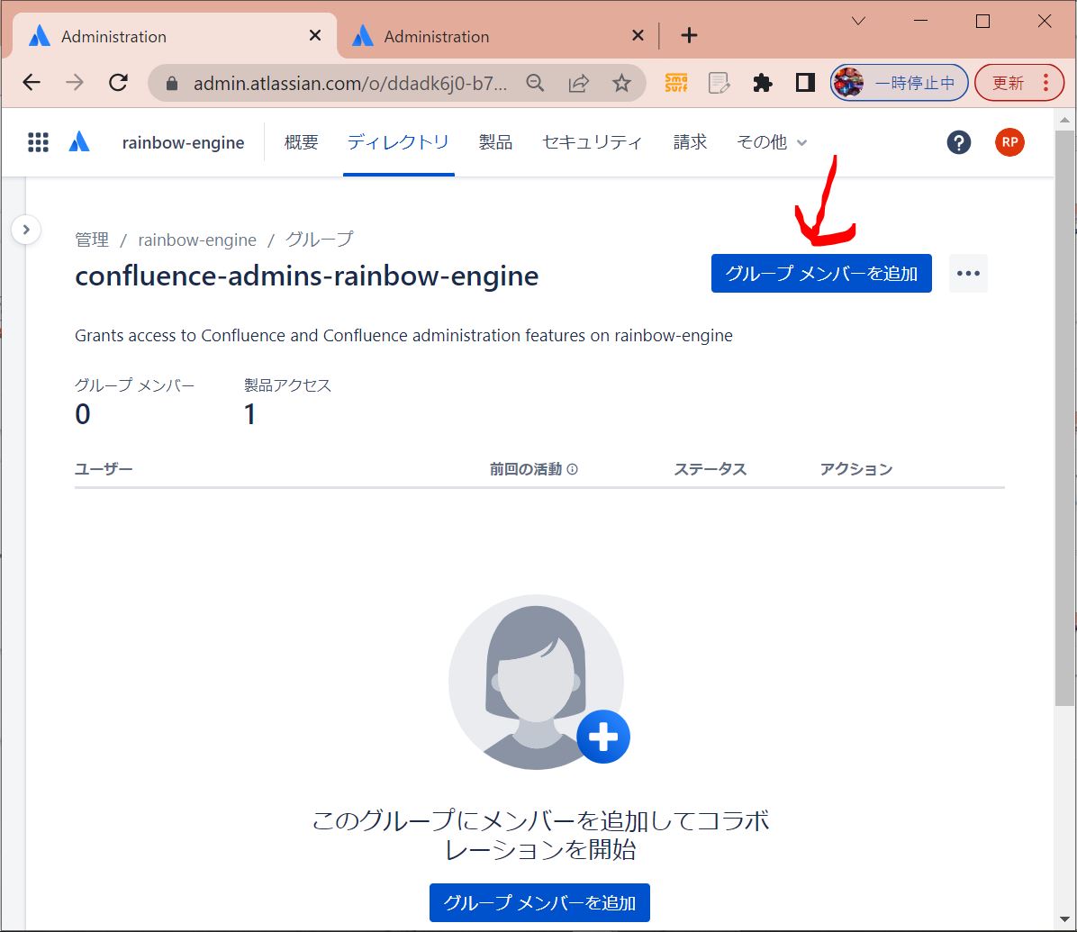
Task: Open the three-dot more actions menu
Action: coord(968,274)
